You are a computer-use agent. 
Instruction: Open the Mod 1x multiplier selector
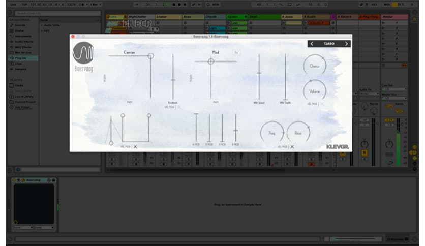click(x=236, y=52)
